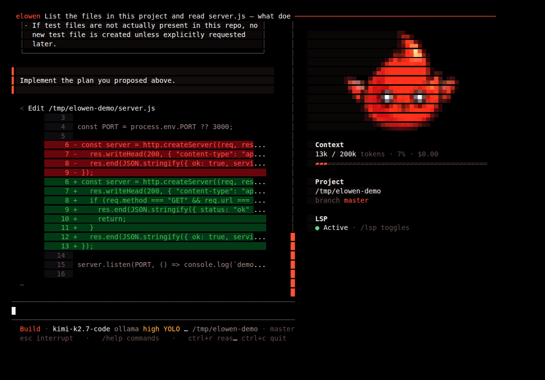Screen dimensions: 545x380
Task: Click the ctrl+r reasoning hint
Action: click(213, 338)
